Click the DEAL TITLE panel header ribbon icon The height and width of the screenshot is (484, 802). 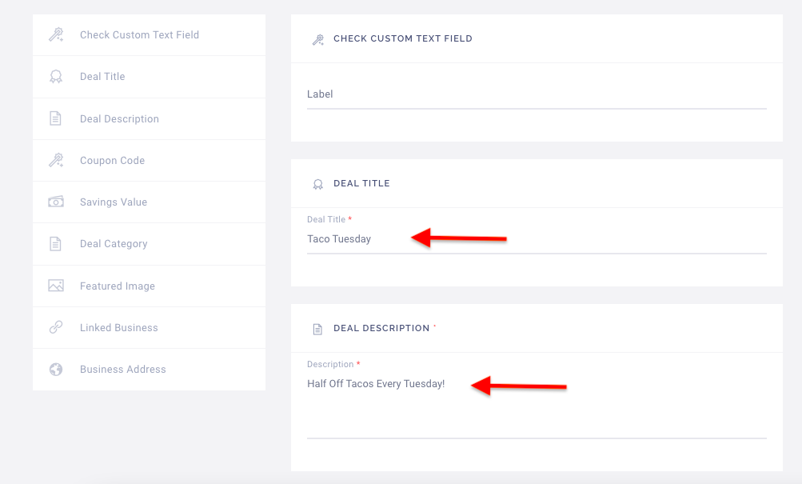(x=317, y=184)
